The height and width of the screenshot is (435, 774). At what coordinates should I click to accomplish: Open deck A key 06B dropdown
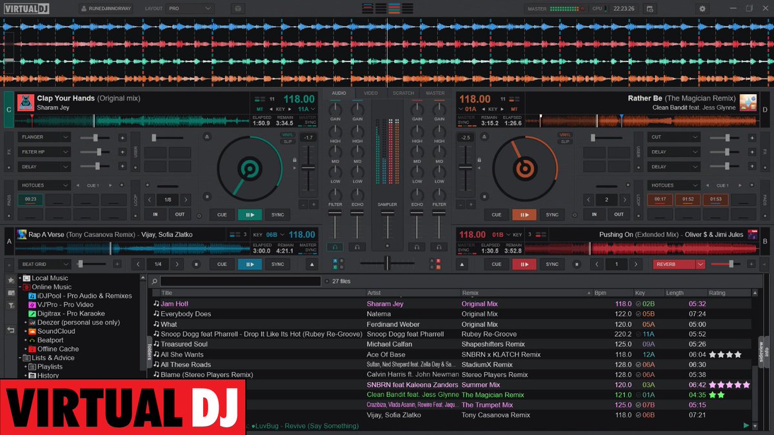coord(274,235)
